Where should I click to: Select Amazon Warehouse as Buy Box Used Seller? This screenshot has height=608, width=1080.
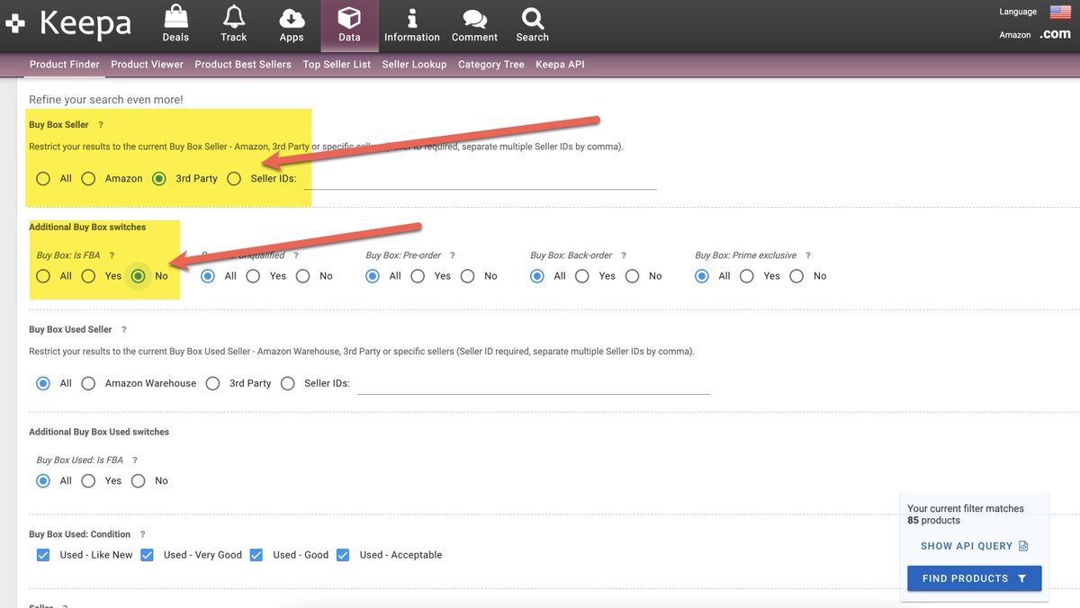[88, 383]
